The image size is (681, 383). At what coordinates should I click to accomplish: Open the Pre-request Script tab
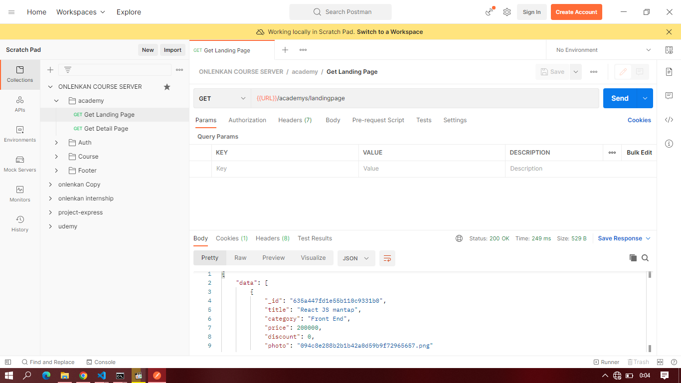[378, 120]
